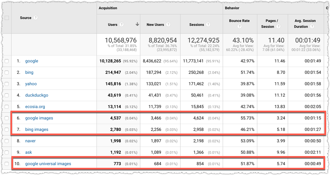The height and width of the screenshot is (175, 330).
Task: Click the Users sort descending arrow
Action: 137,24
